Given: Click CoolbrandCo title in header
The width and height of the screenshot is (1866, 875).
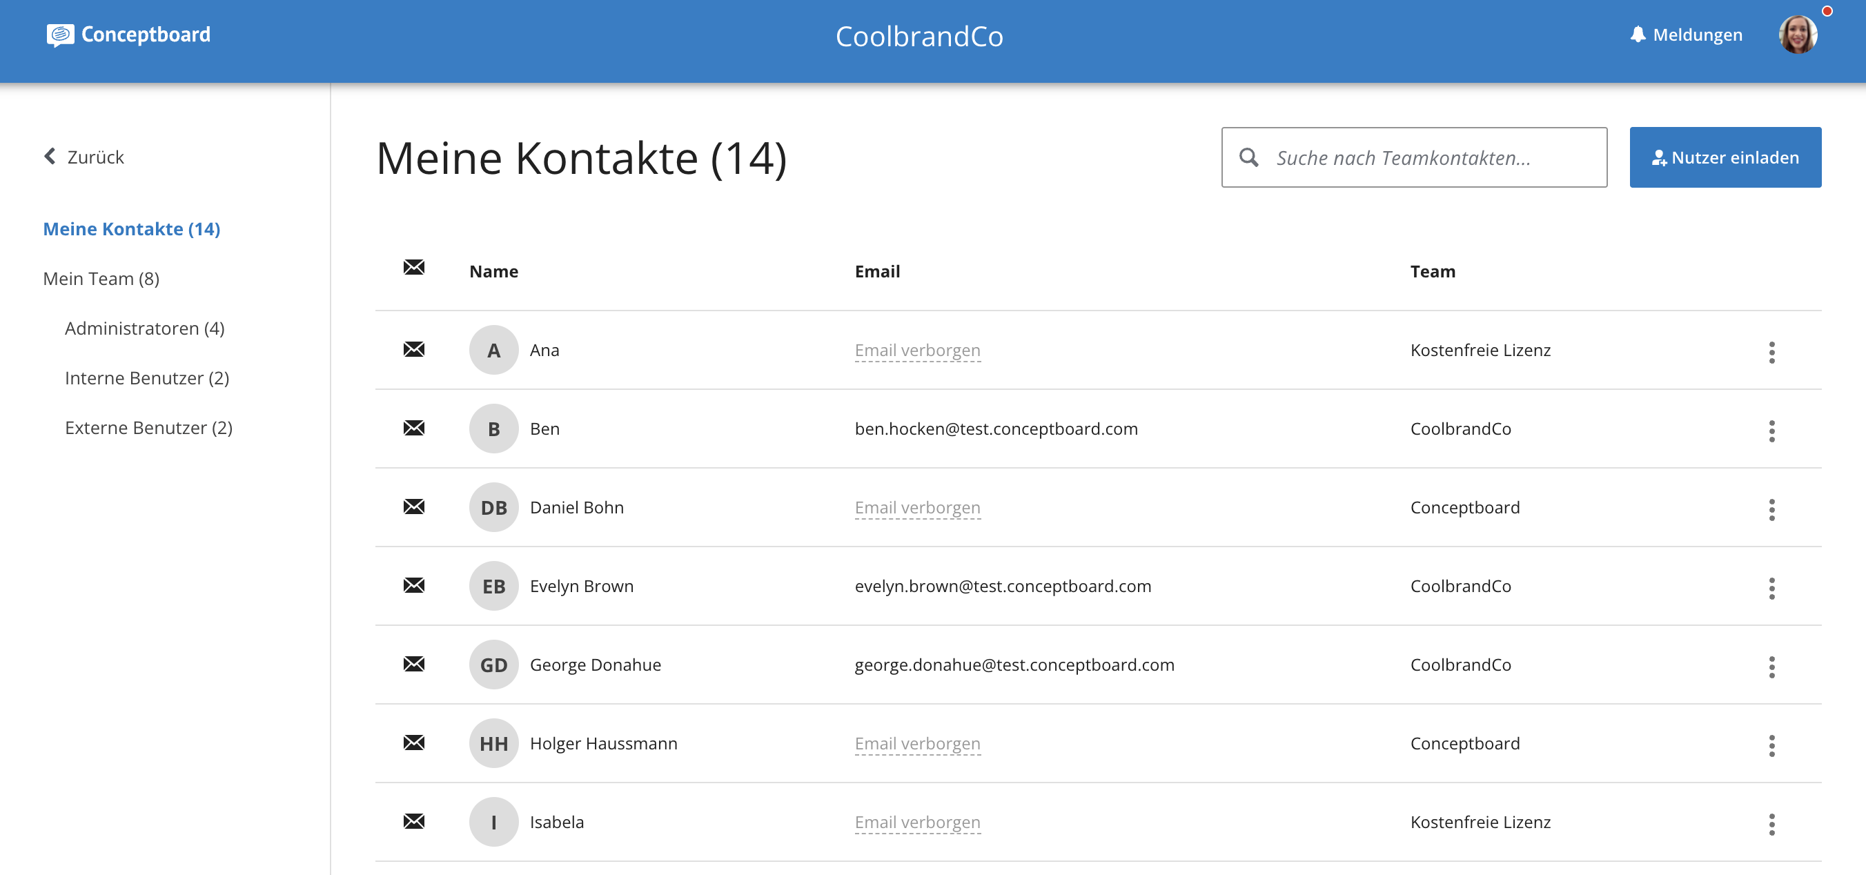Looking at the screenshot, I should [x=919, y=36].
